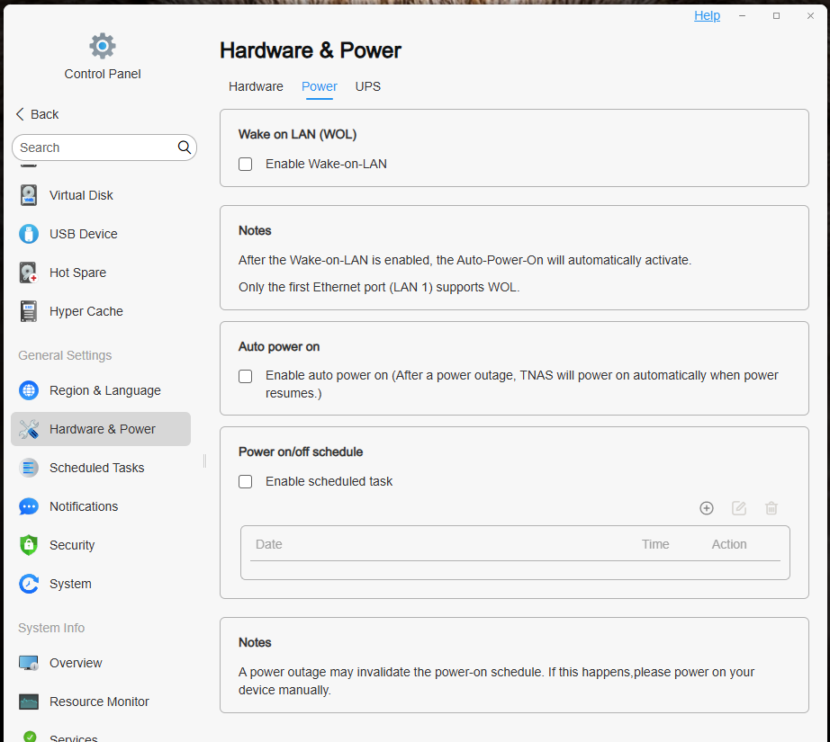Open Resource Monitor entry
The image size is (830, 742).
click(101, 702)
